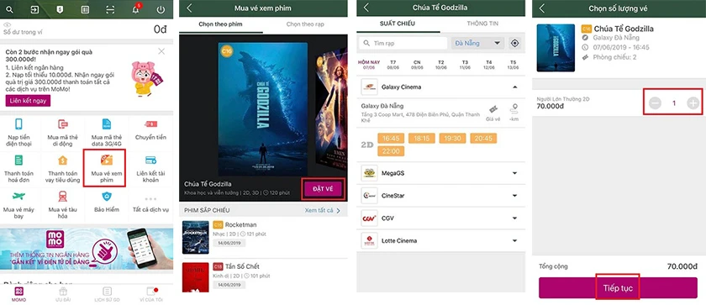The image size is (706, 305).
Task: Tap the notification bell icon
Action: tap(135, 9)
